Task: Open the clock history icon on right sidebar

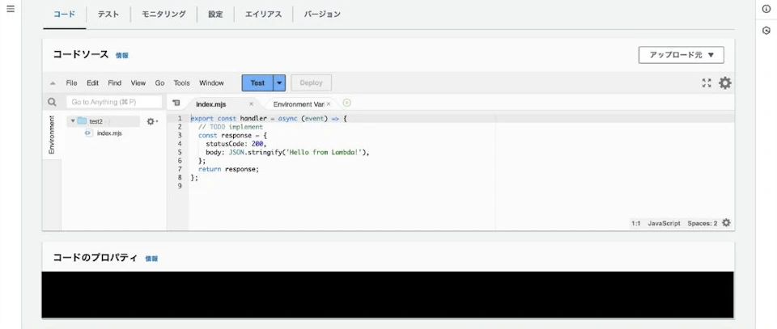Action: coord(766,30)
